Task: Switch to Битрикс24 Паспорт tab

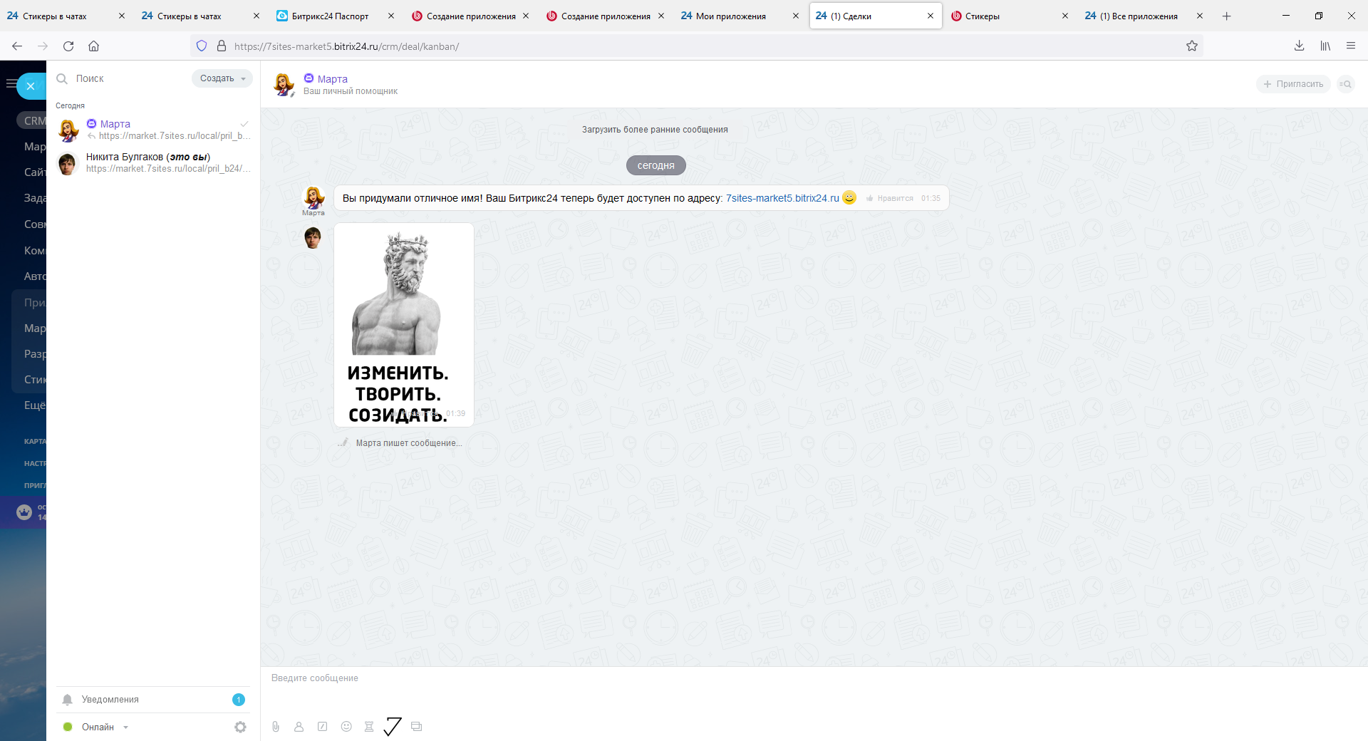Action: click(x=335, y=16)
